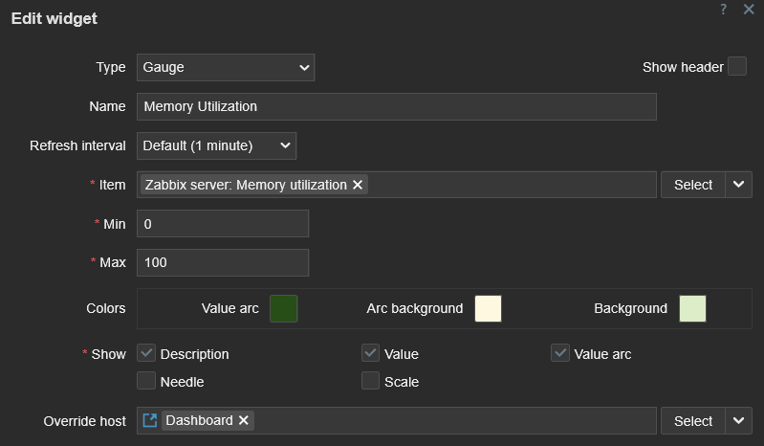Enable the Show header checkbox

click(736, 67)
